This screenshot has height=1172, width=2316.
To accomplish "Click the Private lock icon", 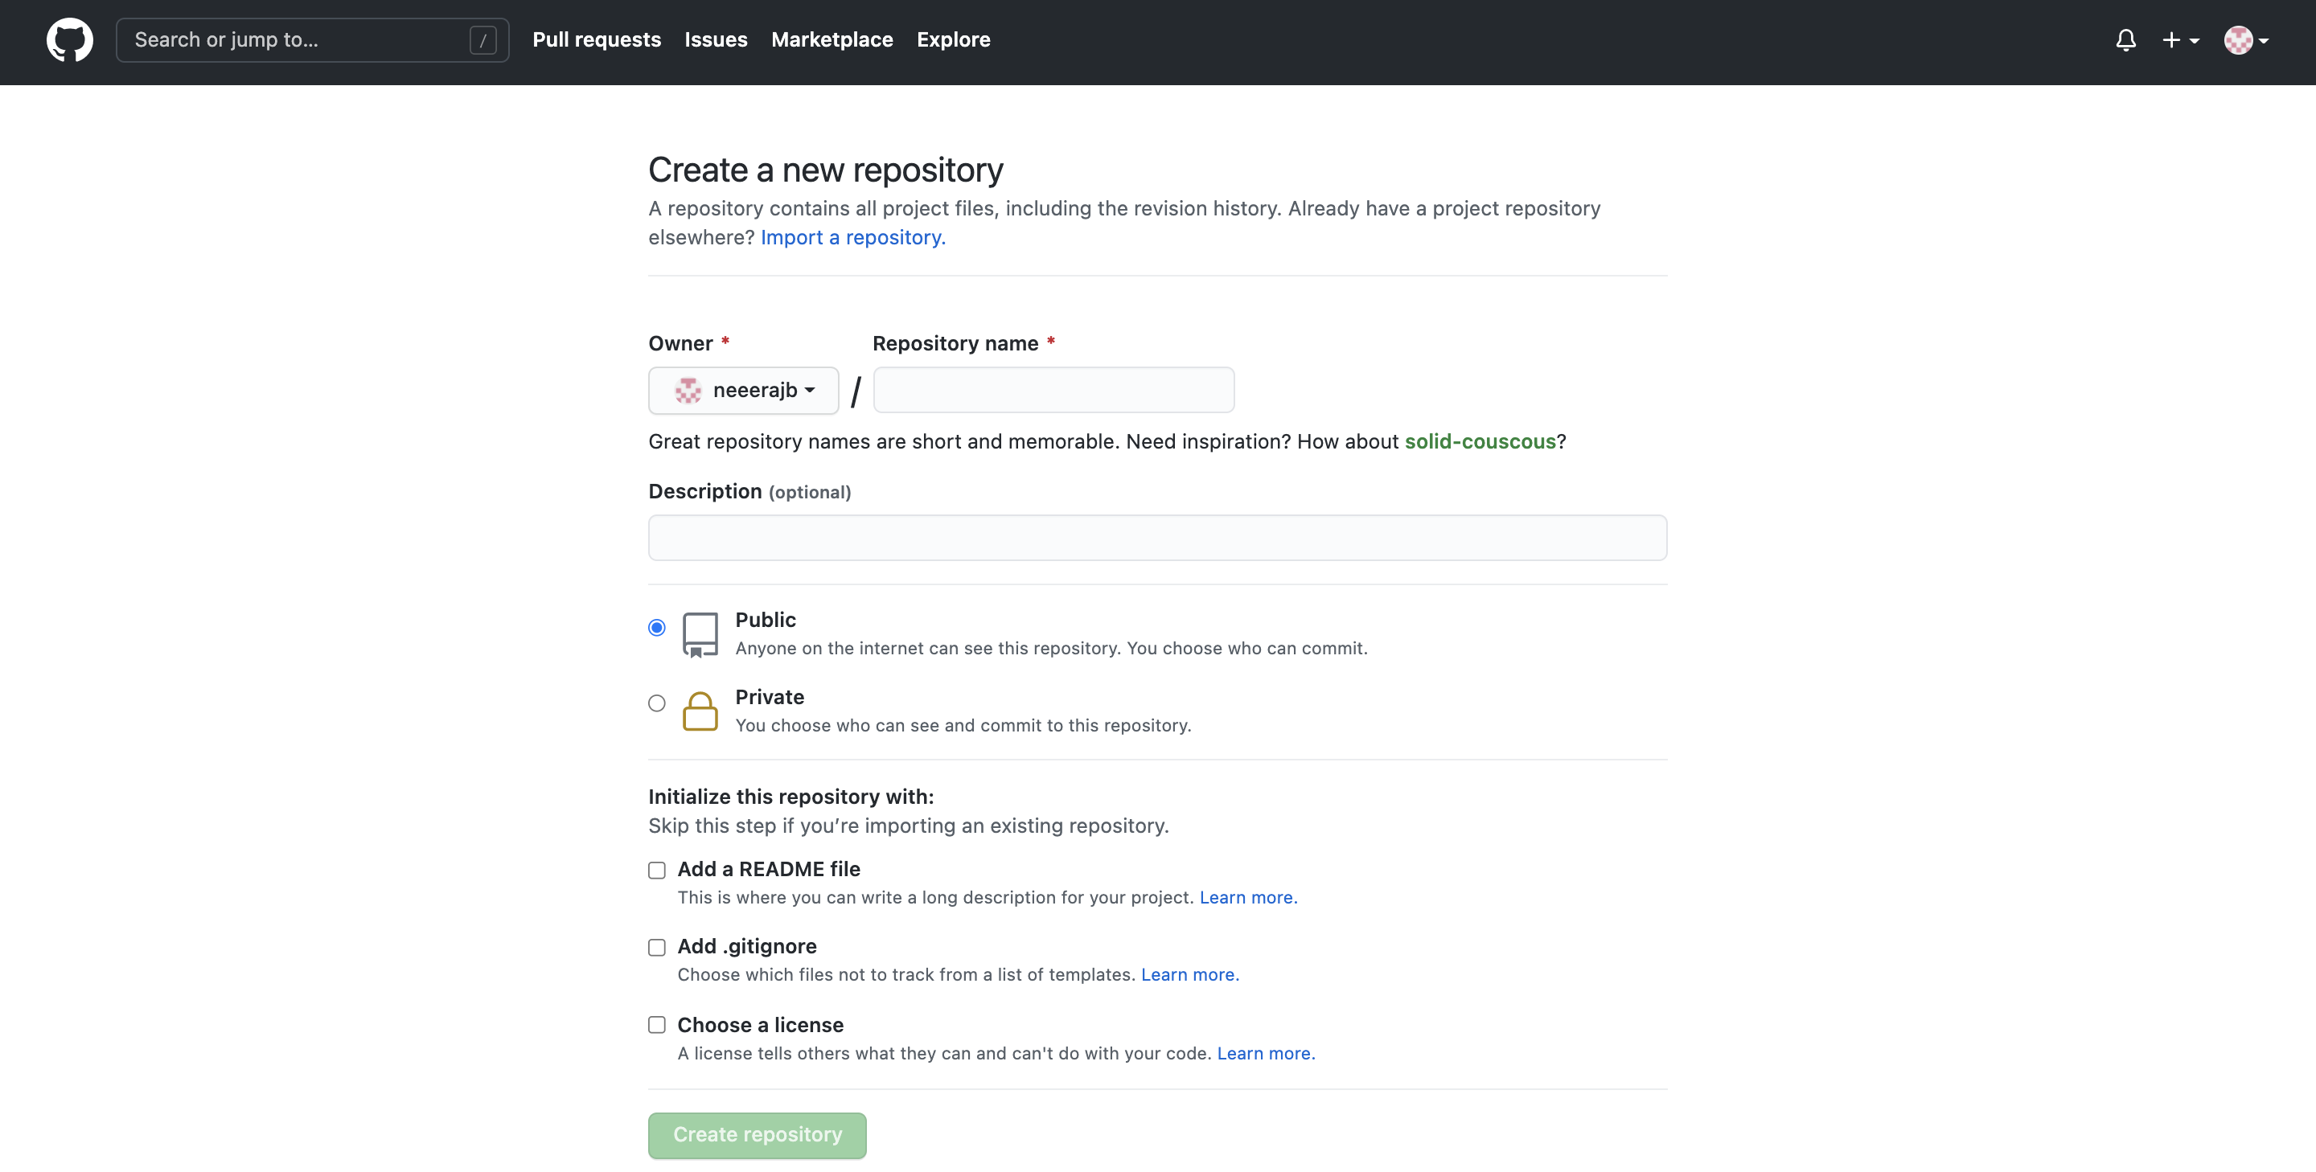I will coord(700,711).
